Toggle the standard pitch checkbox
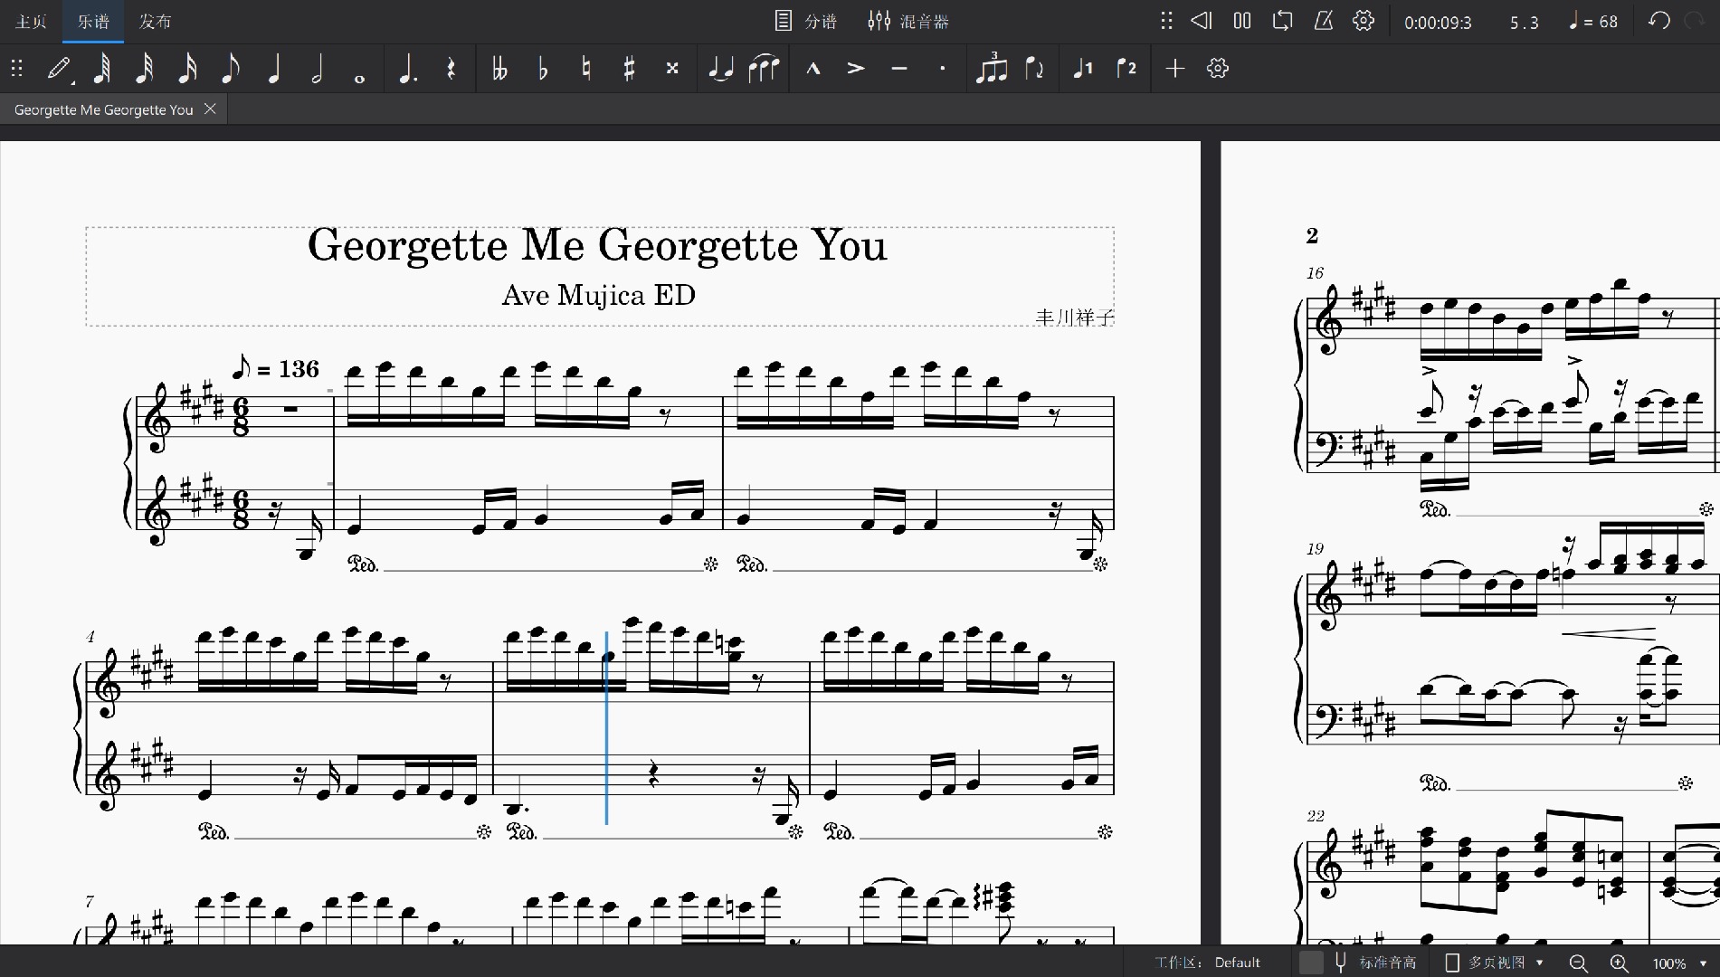The width and height of the screenshot is (1720, 977). tap(1310, 963)
